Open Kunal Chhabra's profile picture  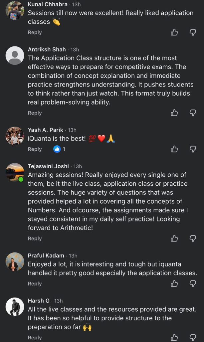coord(15,10)
